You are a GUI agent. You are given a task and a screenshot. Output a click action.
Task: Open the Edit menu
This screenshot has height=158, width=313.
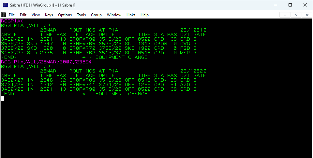click(x=23, y=15)
